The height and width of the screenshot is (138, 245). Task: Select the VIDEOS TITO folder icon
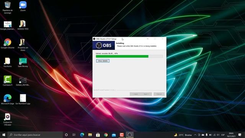(x=23, y=25)
